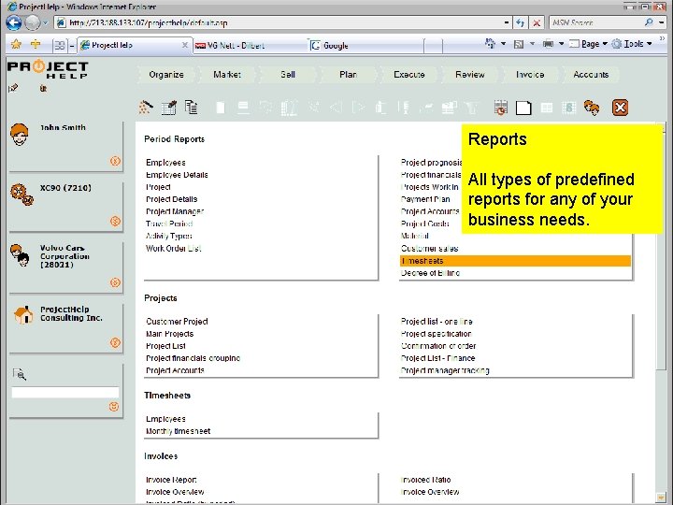Viewport: 673px width, 505px height.
Task: Open the Accounts menu
Action: pos(591,74)
